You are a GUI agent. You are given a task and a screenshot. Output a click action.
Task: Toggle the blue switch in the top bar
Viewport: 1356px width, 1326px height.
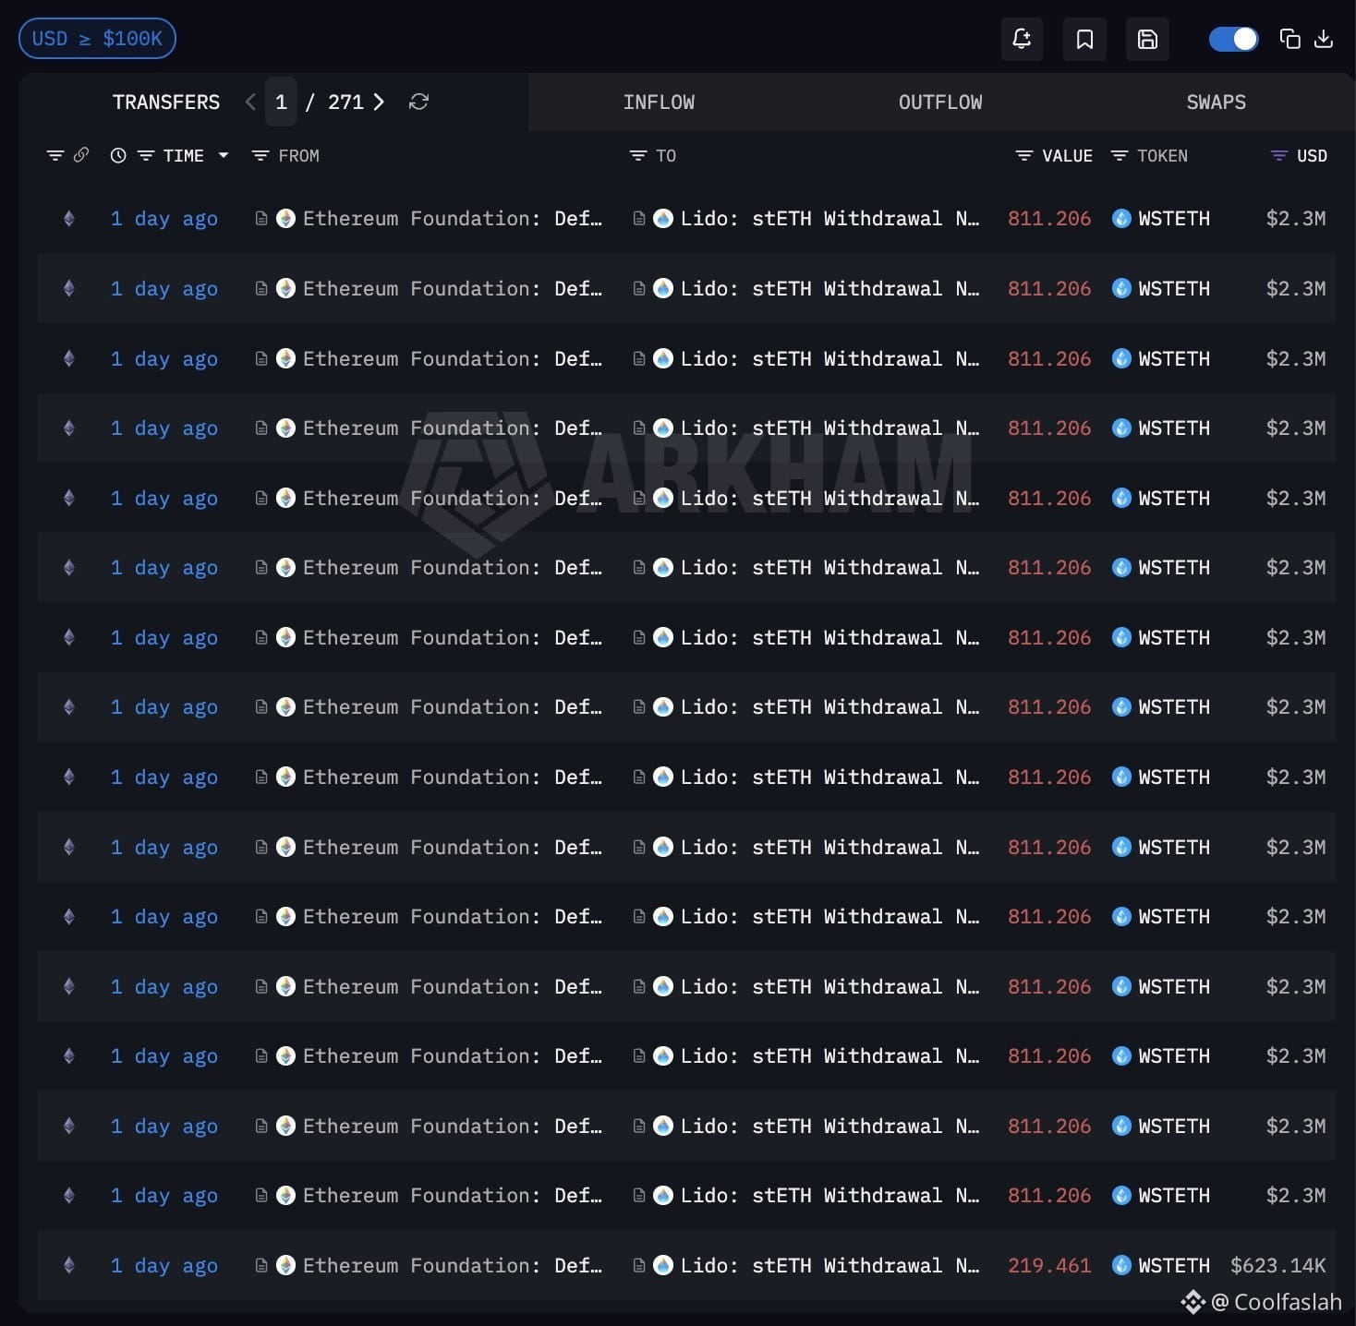[x=1233, y=39]
